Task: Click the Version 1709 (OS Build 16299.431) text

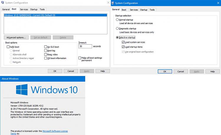Action: [27, 106]
